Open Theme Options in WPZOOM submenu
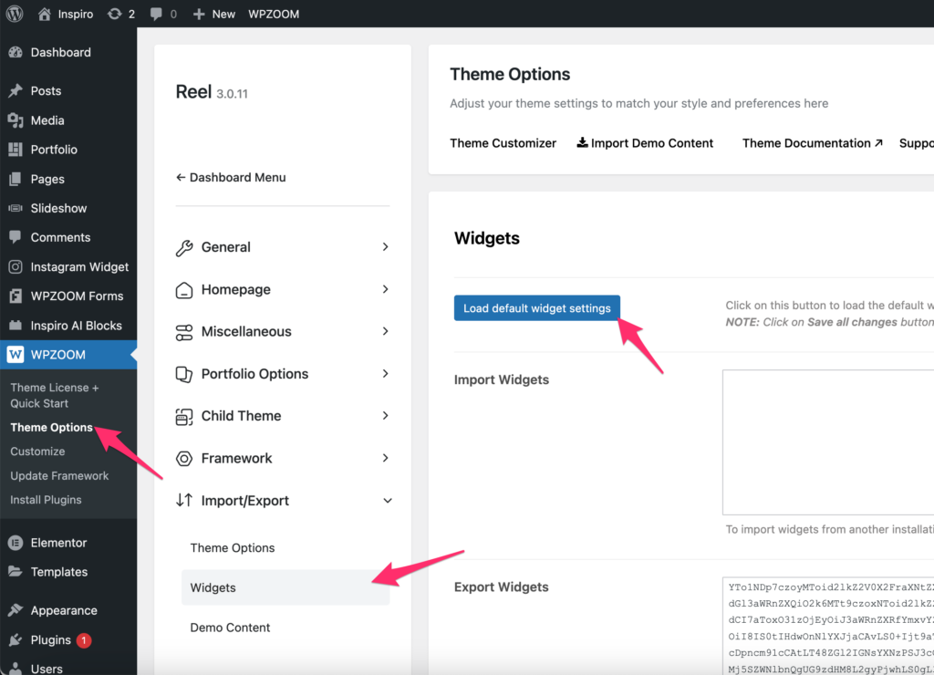Image resolution: width=934 pixels, height=675 pixels. click(51, 427)
